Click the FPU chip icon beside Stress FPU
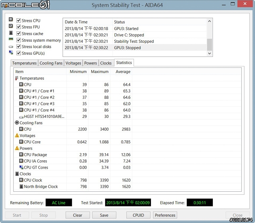The image size is (255, 223). (x=11, y=26)
